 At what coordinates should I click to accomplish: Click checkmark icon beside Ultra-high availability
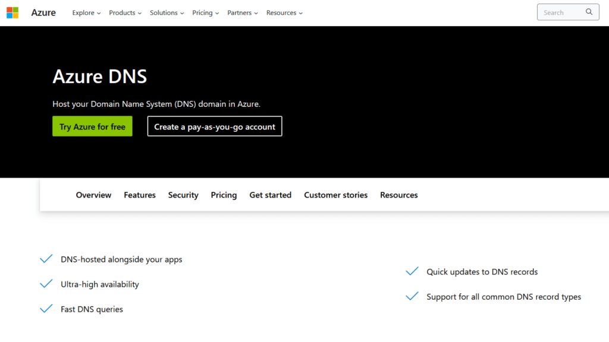(46, 283)
